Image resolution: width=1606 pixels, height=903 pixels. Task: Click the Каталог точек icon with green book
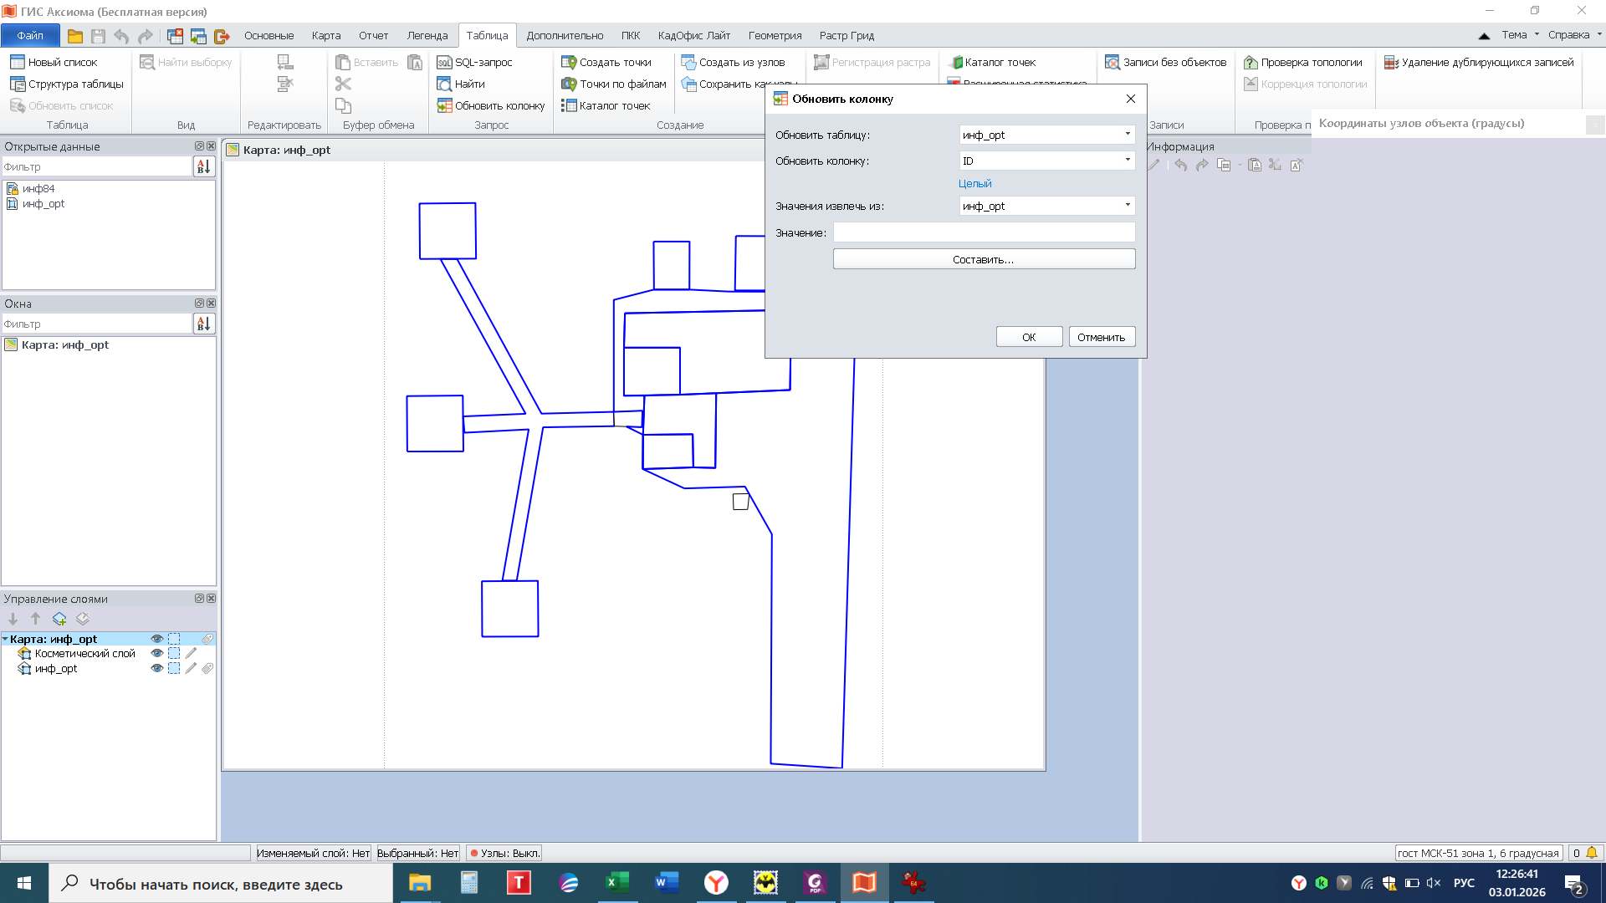click(956, 63)
